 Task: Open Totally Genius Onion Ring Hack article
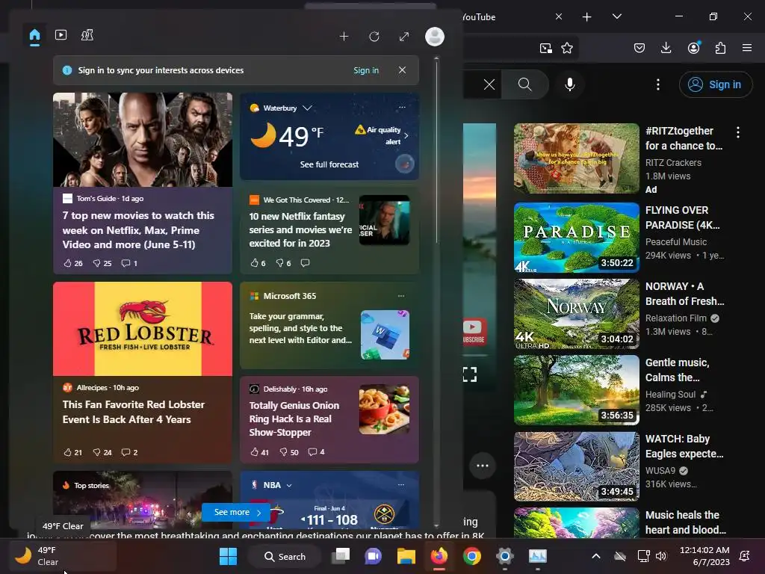point(294,419)
